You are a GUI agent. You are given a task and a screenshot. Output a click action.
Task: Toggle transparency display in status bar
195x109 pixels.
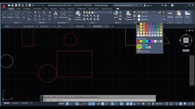(103, 104)
